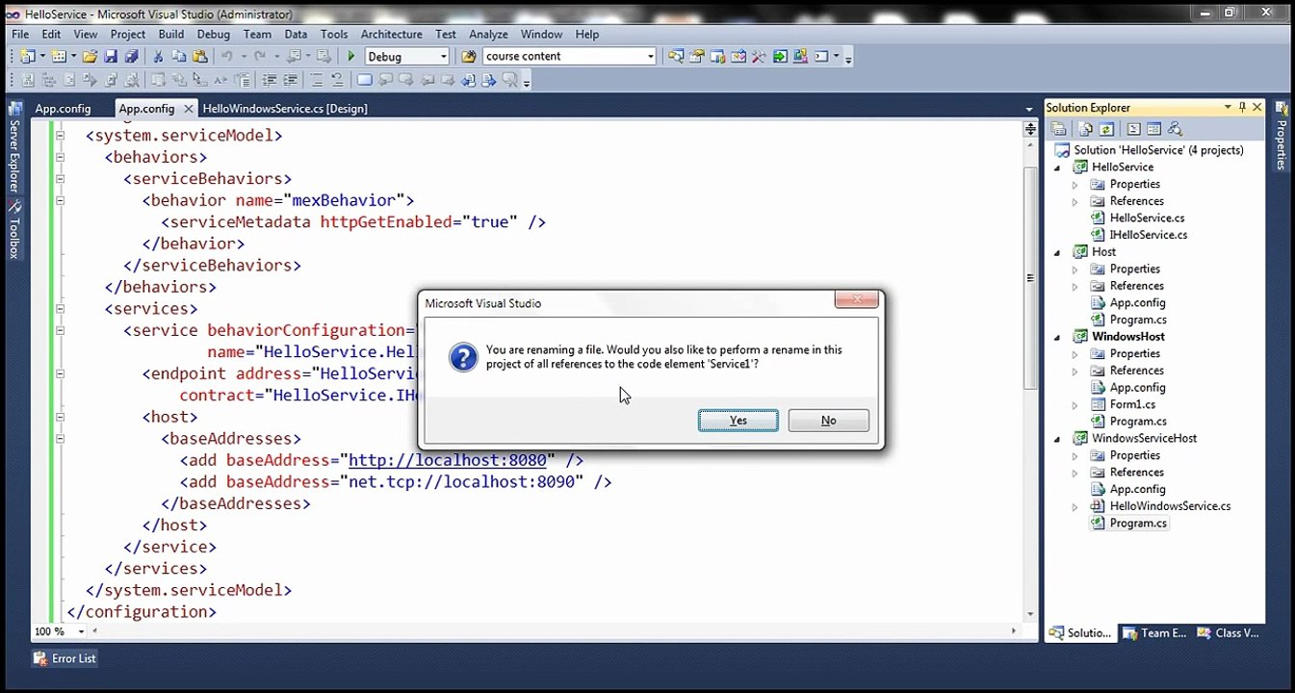Viewport: 1295px width, 693px height.
Task: Click the Redo arrow icon
Action: (260, 57)
